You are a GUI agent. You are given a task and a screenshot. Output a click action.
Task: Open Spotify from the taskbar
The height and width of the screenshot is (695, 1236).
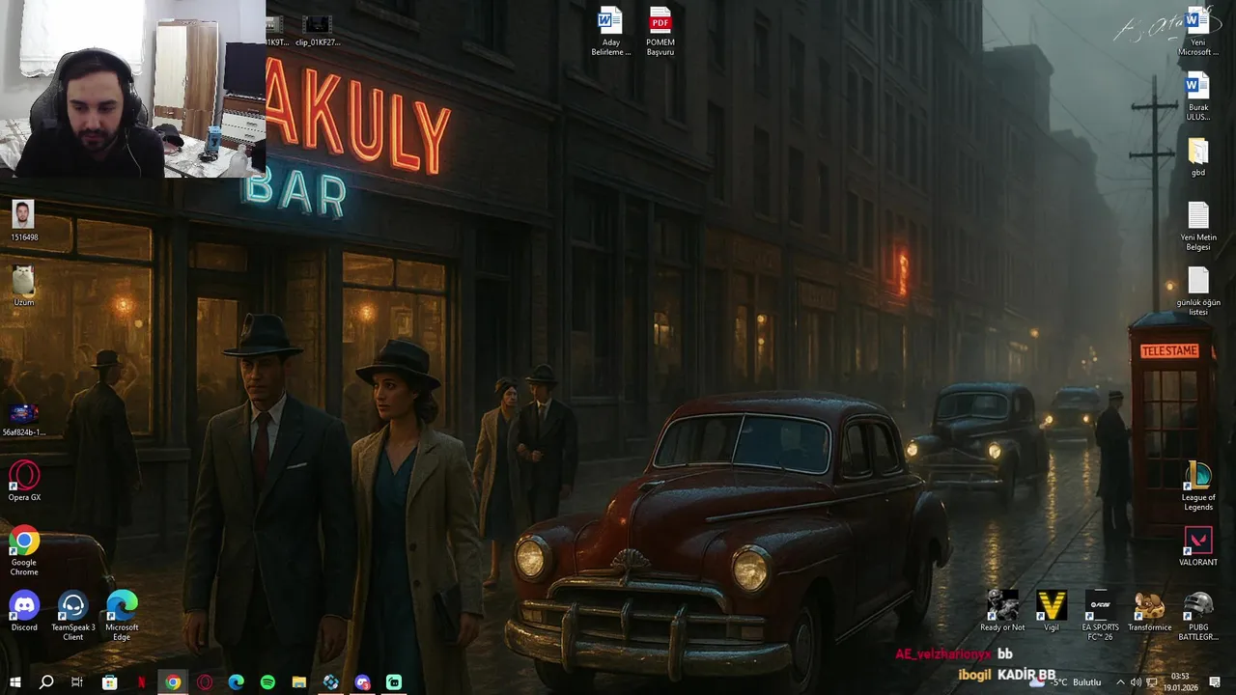point(267,682)
